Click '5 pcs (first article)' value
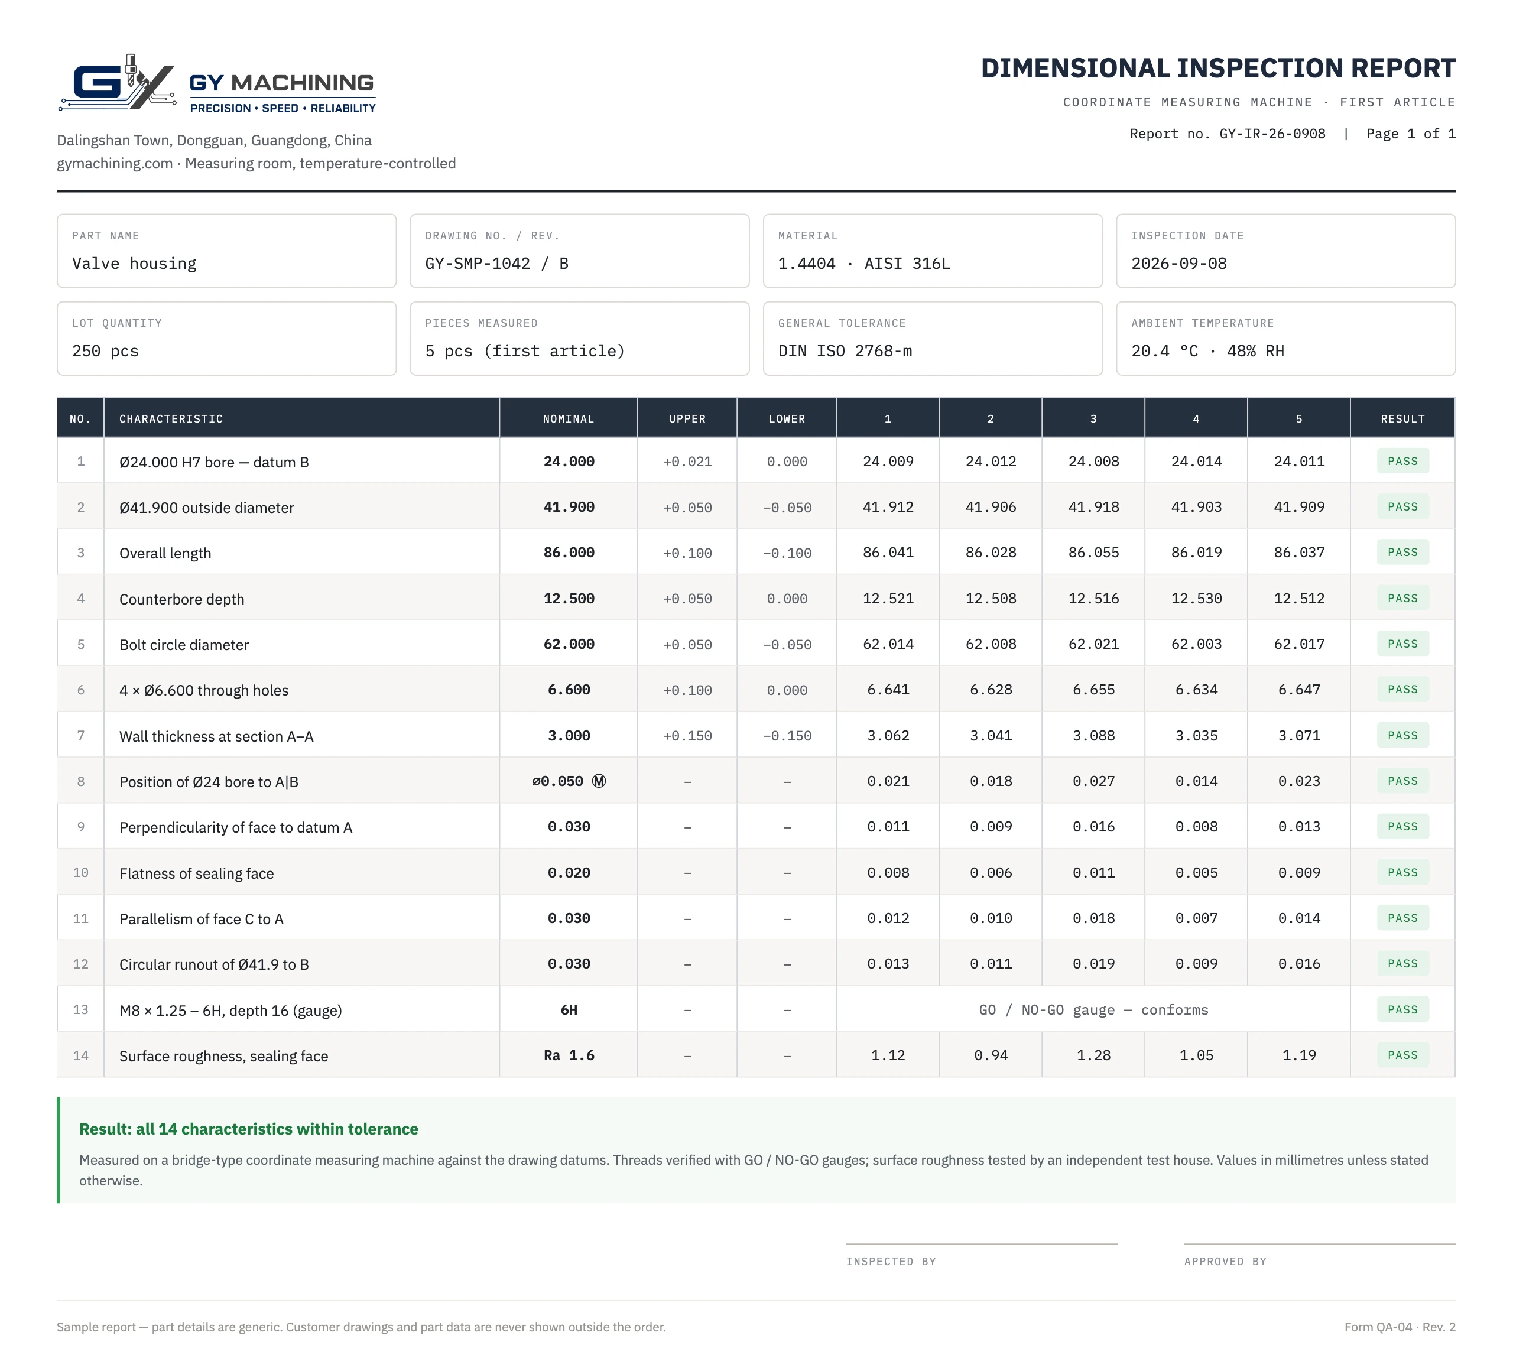Screen dimensions: 1513x1371 [x=525, y=351]
